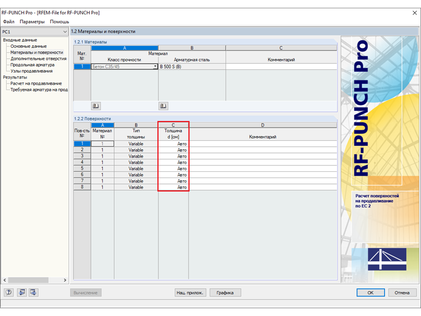Image resolution: width=421 pixels, height=316 pixels.
Task: Select column D header in surfaces table
Action: (263, 125)
